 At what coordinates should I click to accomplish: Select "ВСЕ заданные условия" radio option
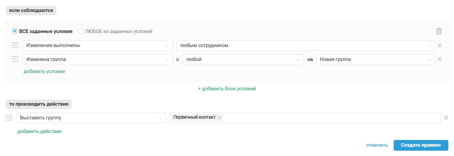coord(15,31)
